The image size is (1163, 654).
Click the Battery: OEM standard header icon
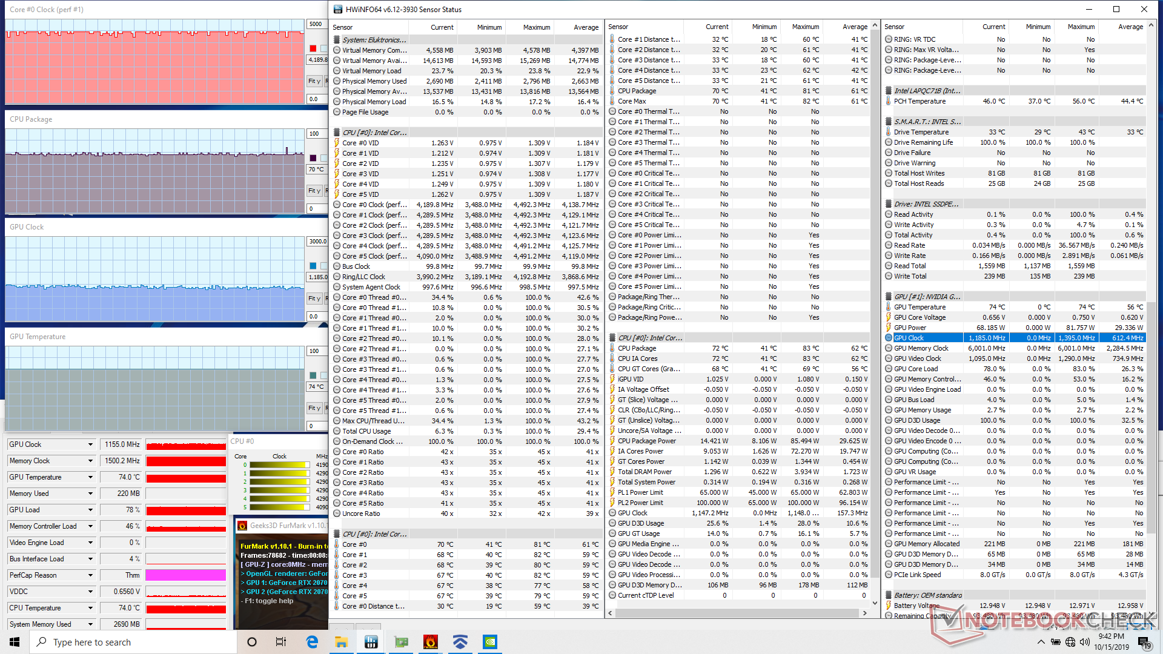tap(889, 595)
